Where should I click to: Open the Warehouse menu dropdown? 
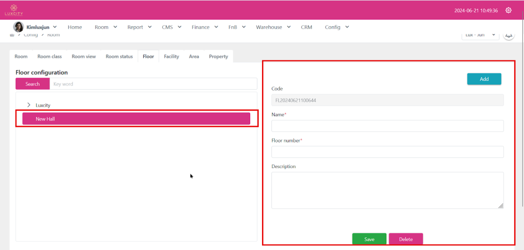click(273, 27)
